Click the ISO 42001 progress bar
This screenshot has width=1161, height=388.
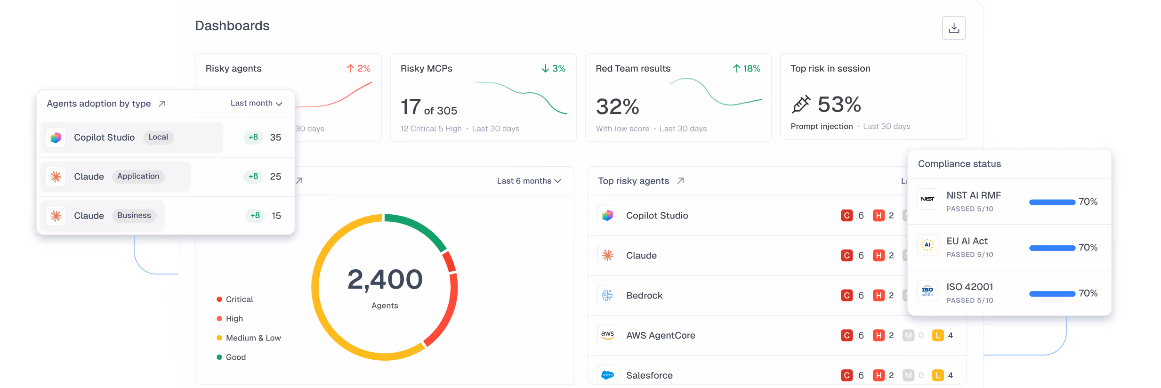pos(1052,293)
